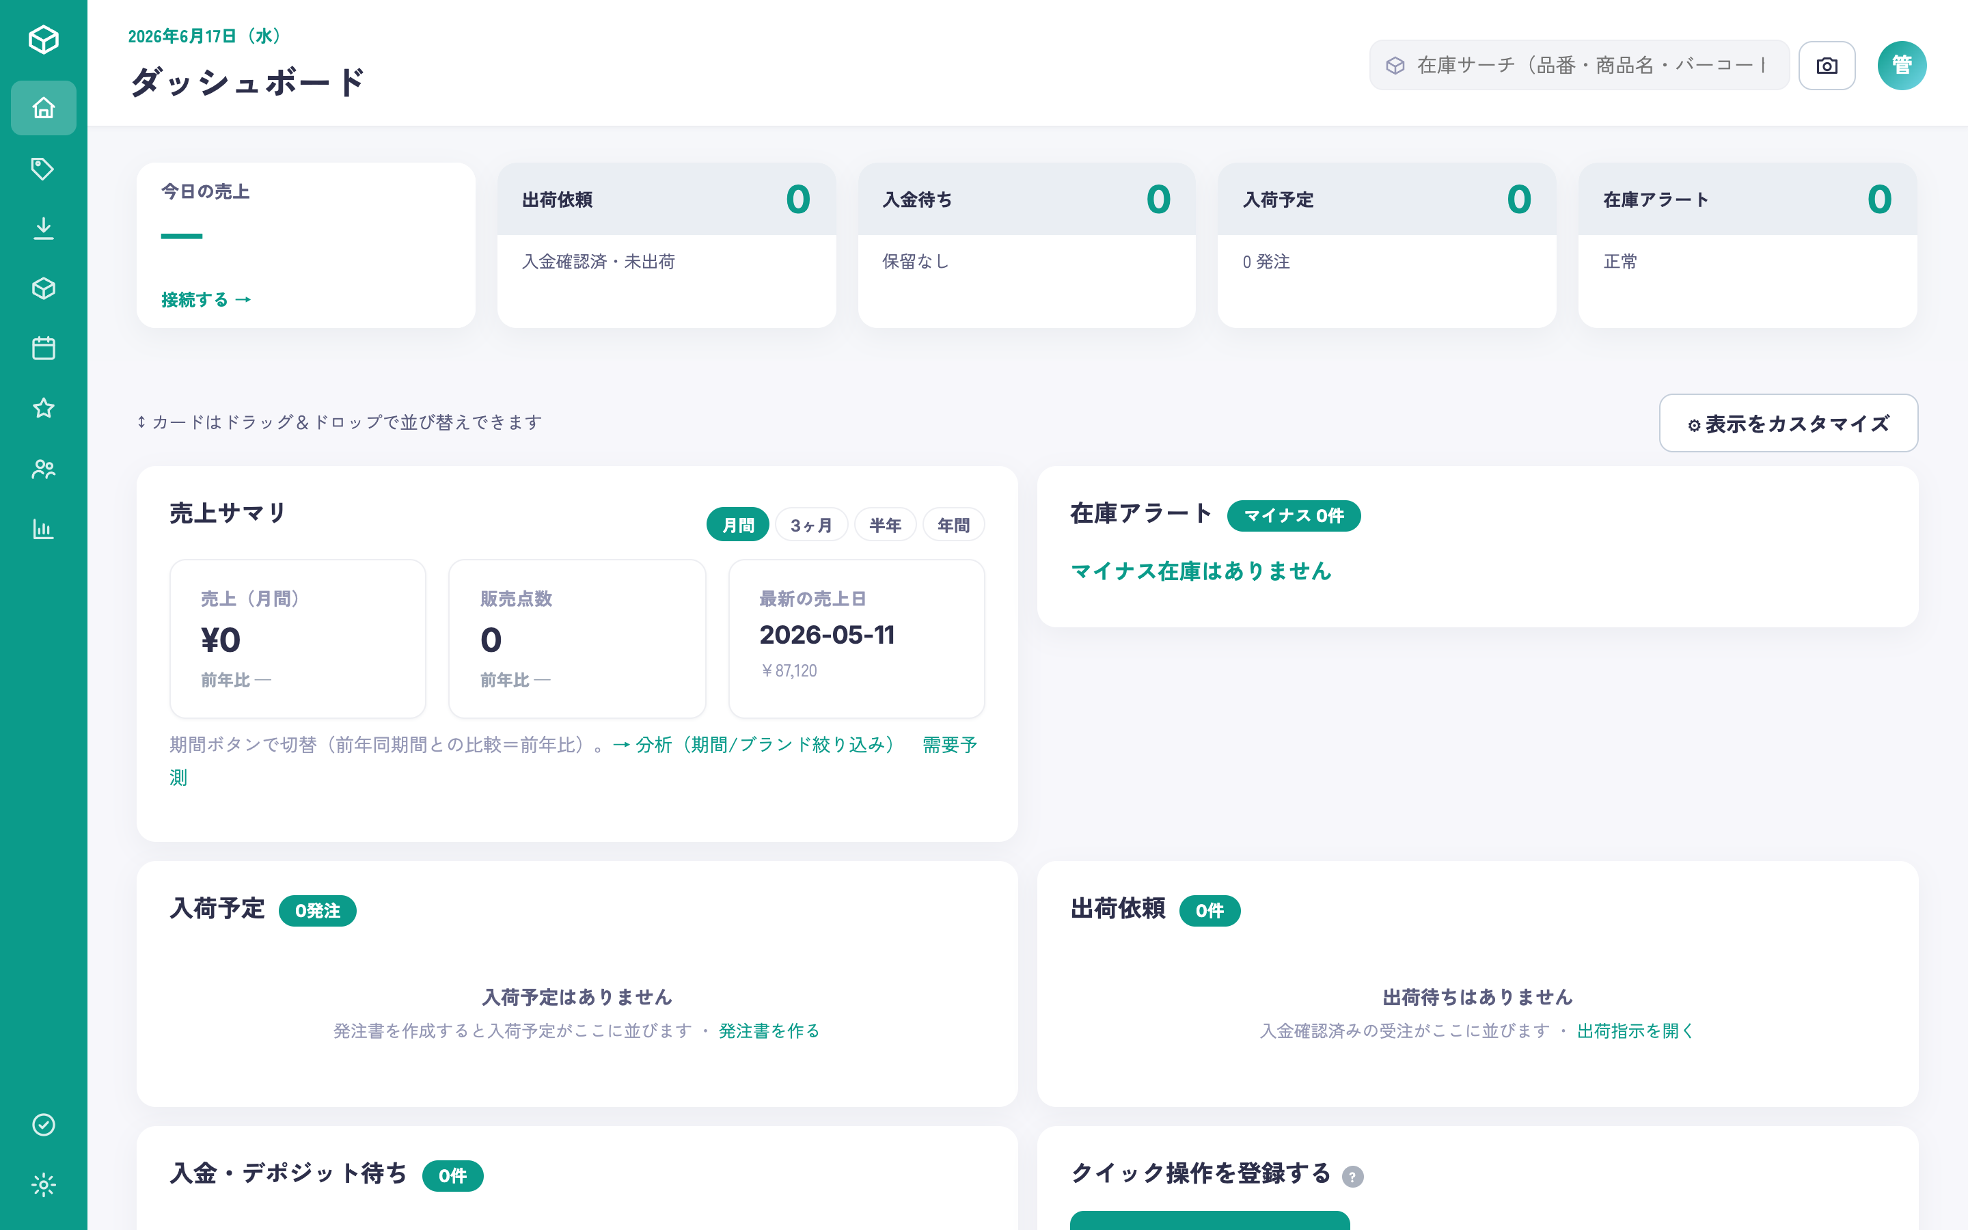Image resolution: width=1968 pixels, height=1230 pixels.
Task: Open the bar chart analytics sidebar icon
Action: [43, 529]
